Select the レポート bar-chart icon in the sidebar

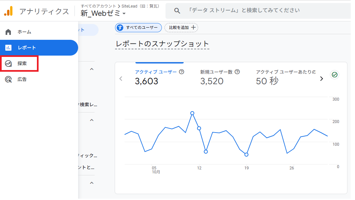[8, 47]
